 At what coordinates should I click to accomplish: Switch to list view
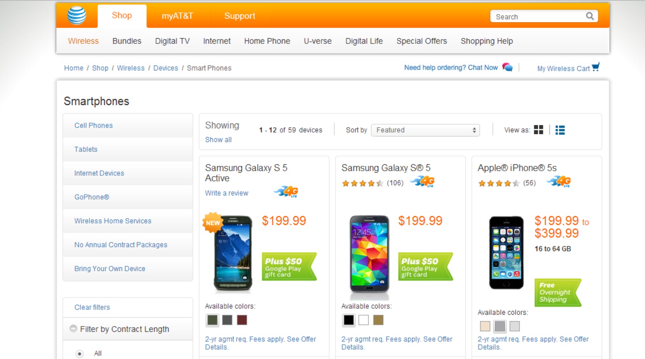click(x=560, y=130)
